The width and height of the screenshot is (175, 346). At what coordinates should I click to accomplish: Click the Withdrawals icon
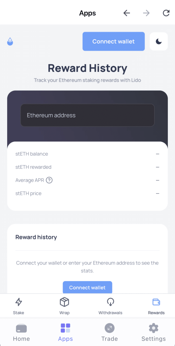[x=110, y=303]
